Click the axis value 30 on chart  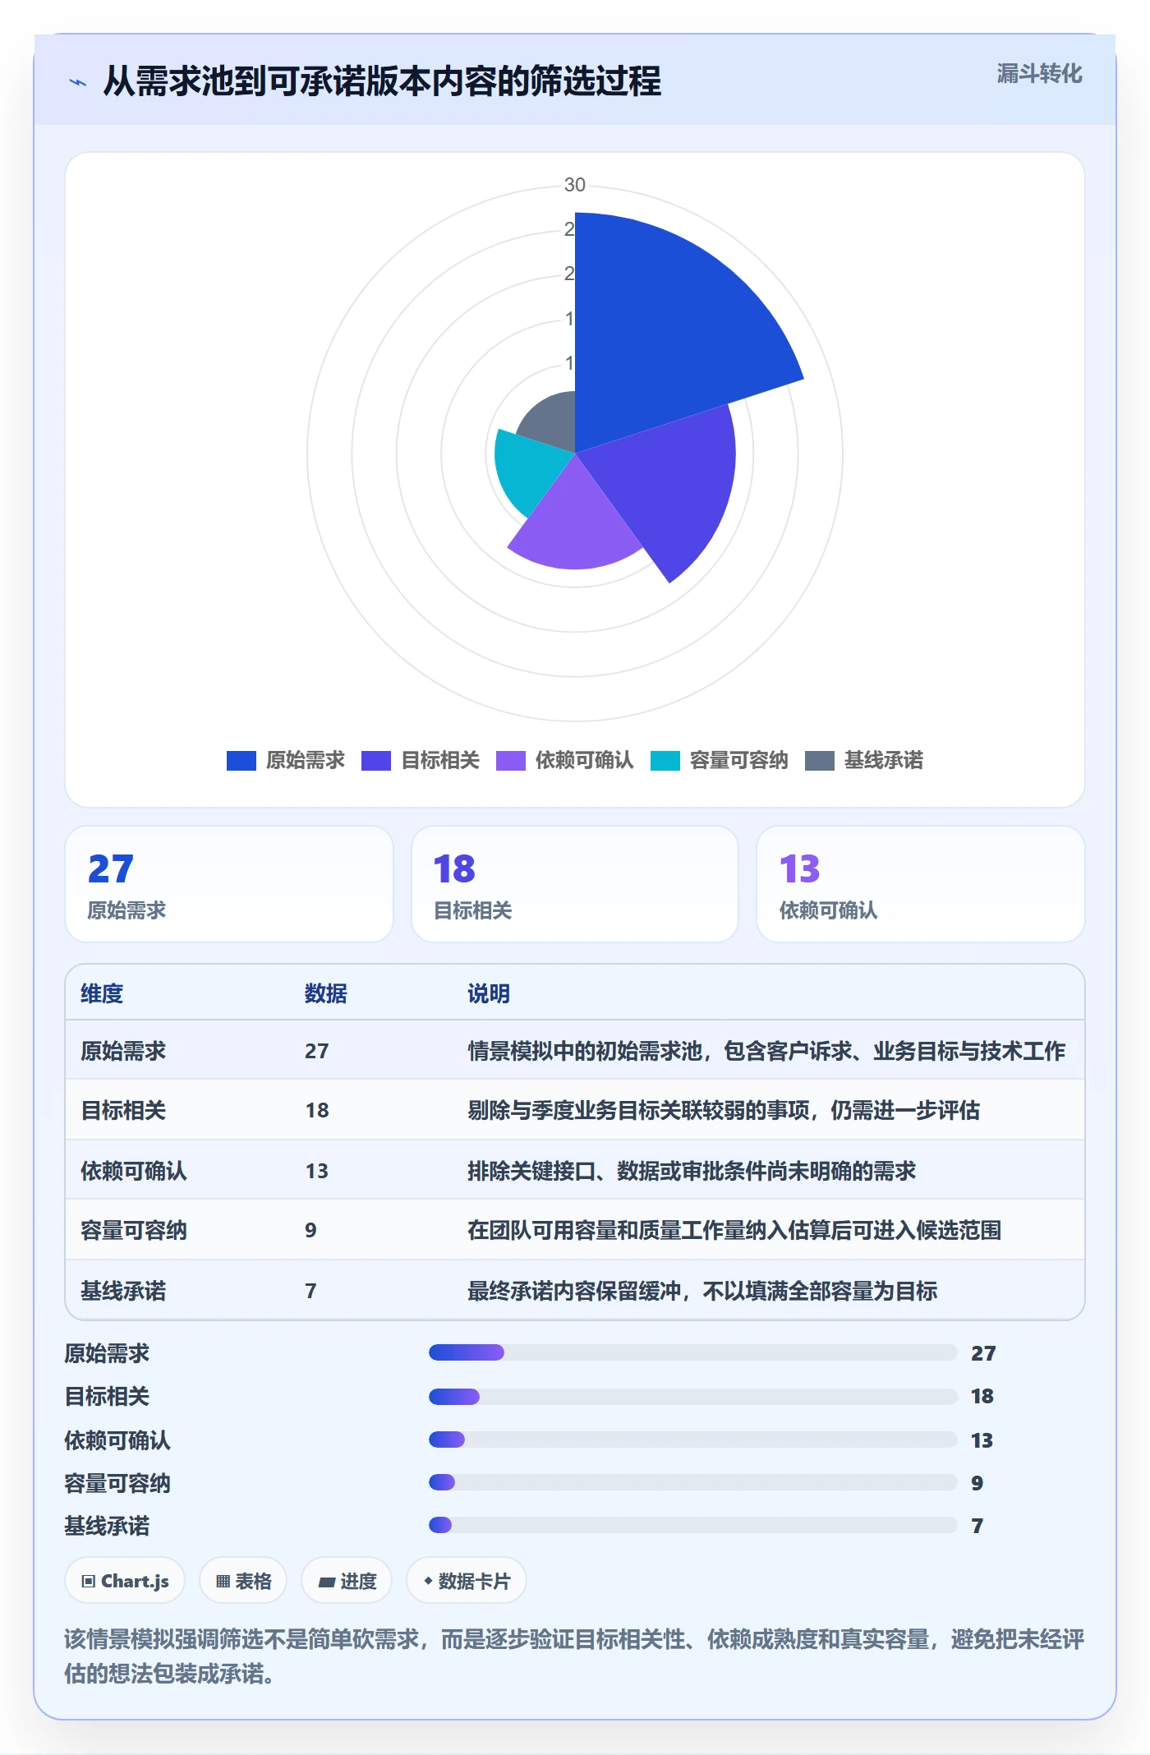click(575, 185)
